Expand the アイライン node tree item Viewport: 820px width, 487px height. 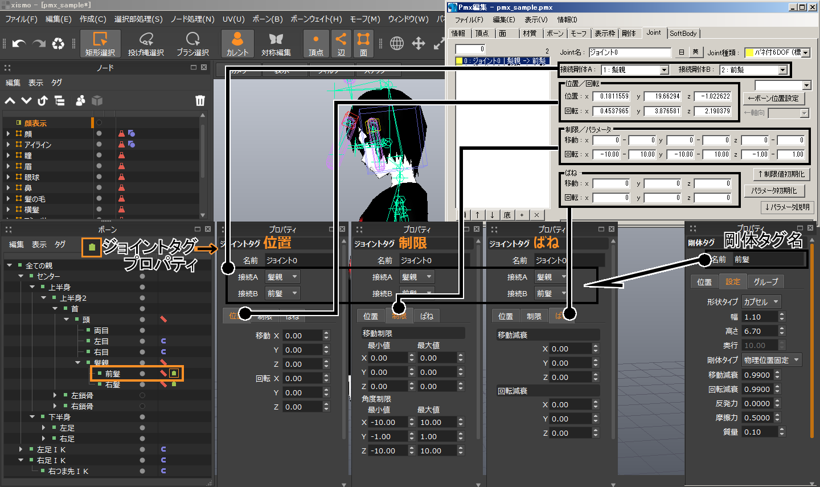coord(8,145)
